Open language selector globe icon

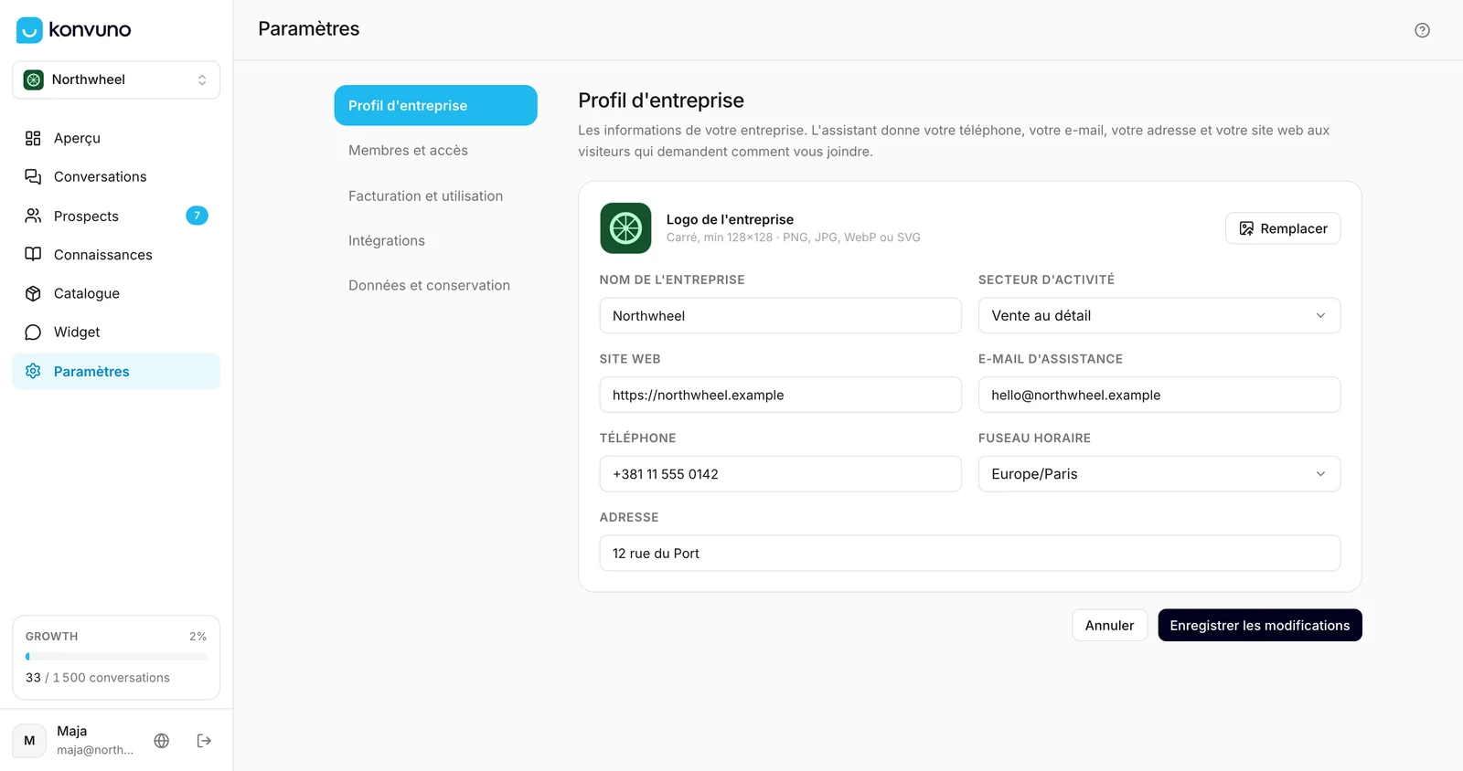coord(162,741)
